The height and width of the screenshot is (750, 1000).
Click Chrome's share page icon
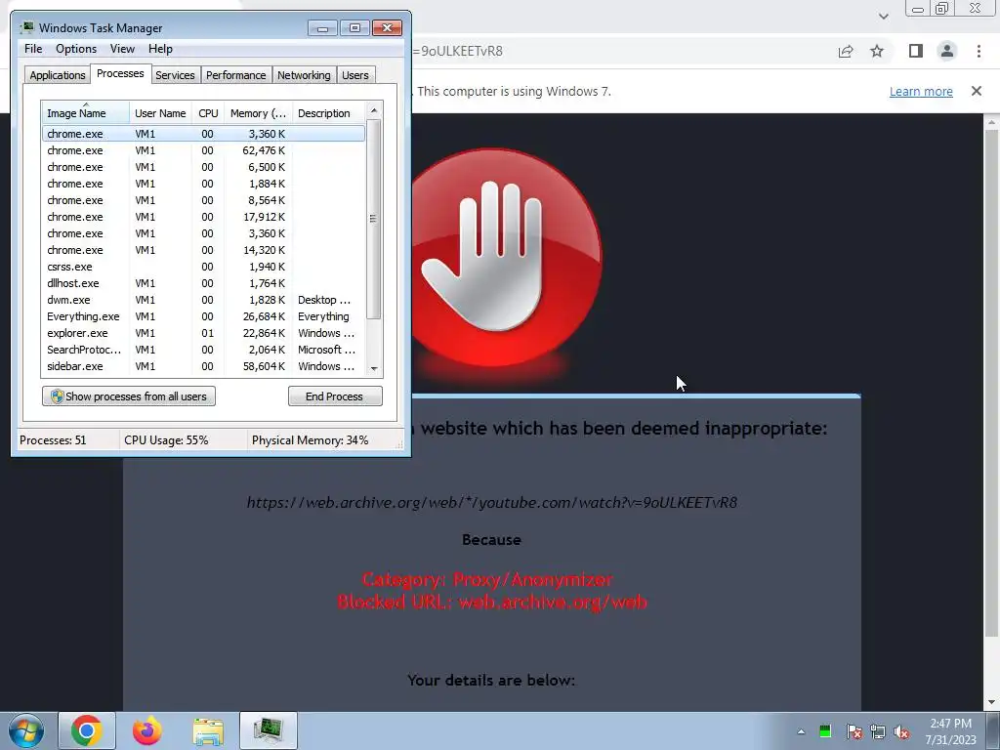tap(846, 51)
